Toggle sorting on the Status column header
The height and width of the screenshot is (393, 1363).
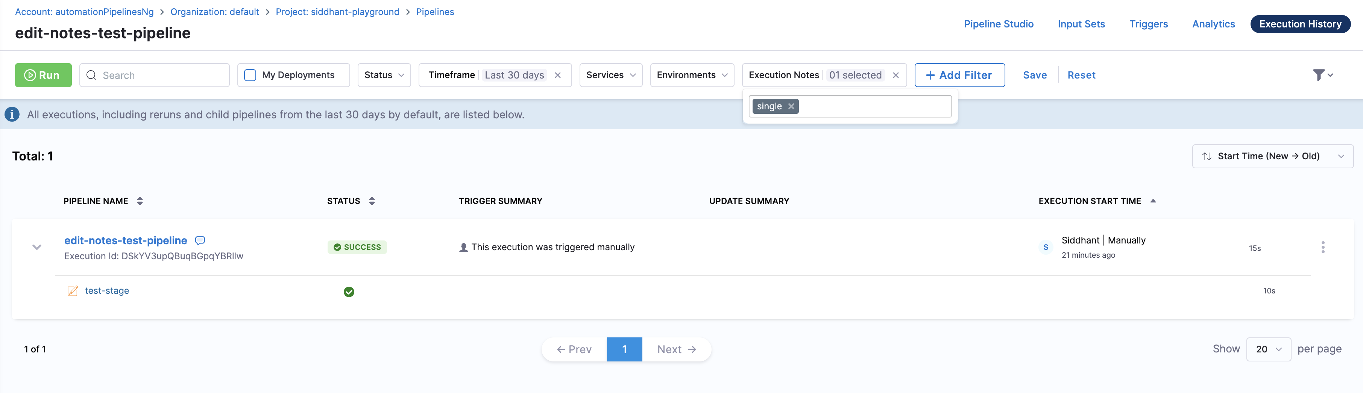(x=372, y=201)
